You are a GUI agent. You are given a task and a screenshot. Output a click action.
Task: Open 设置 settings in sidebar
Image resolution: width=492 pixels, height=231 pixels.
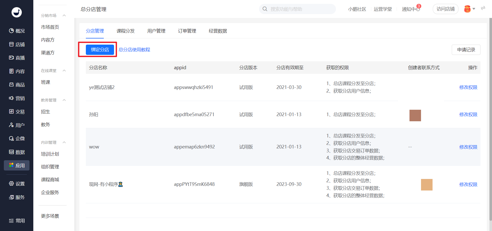(x=17, y=184)
